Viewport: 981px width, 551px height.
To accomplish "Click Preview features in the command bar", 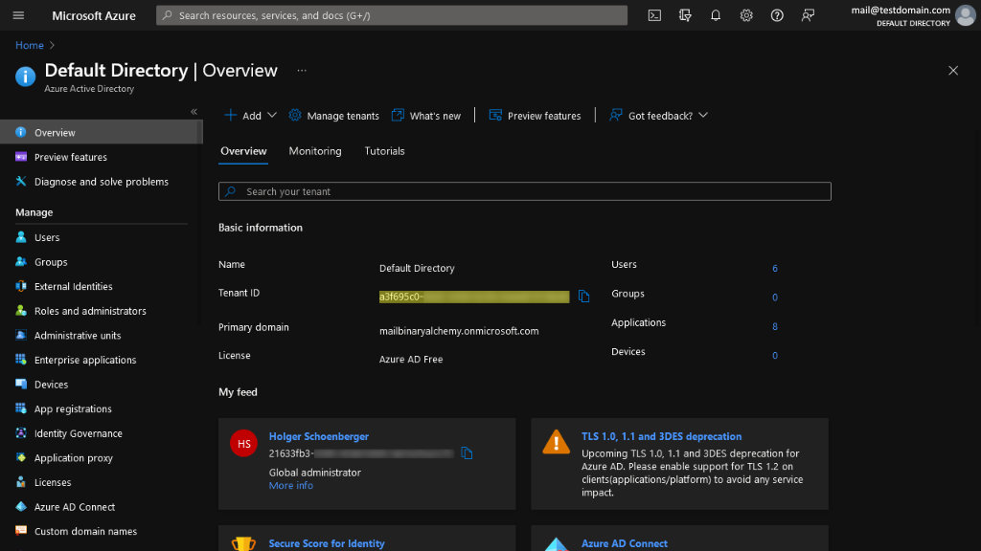I will pos(535,116).
